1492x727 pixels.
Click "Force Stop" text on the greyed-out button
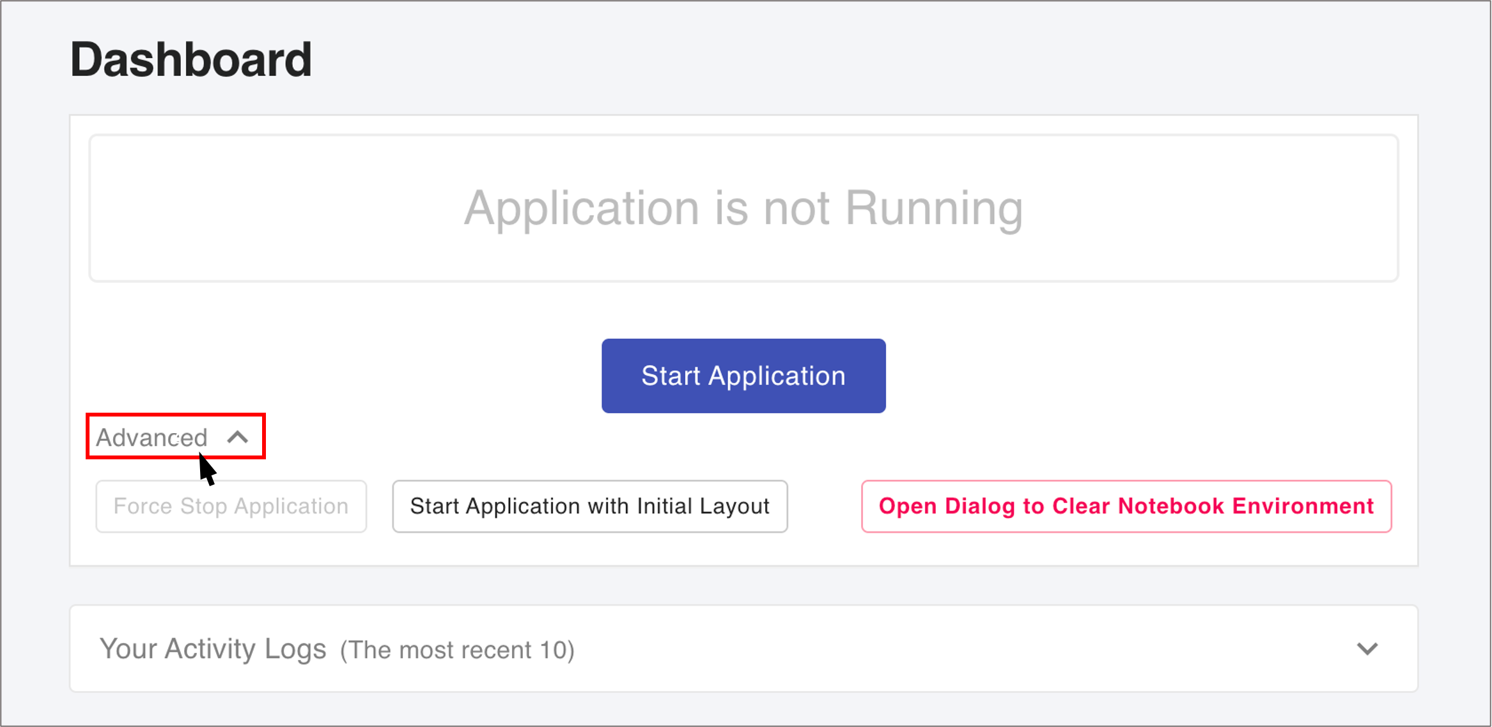[170, 507]
